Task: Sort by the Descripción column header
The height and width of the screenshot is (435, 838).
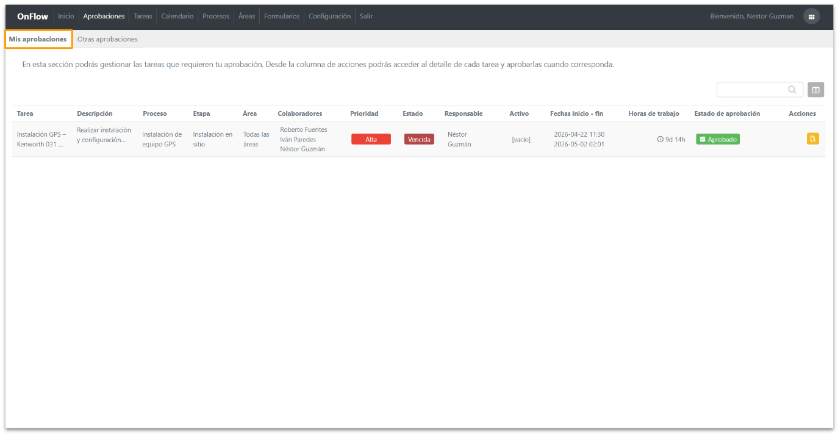Action: (95, 113)
